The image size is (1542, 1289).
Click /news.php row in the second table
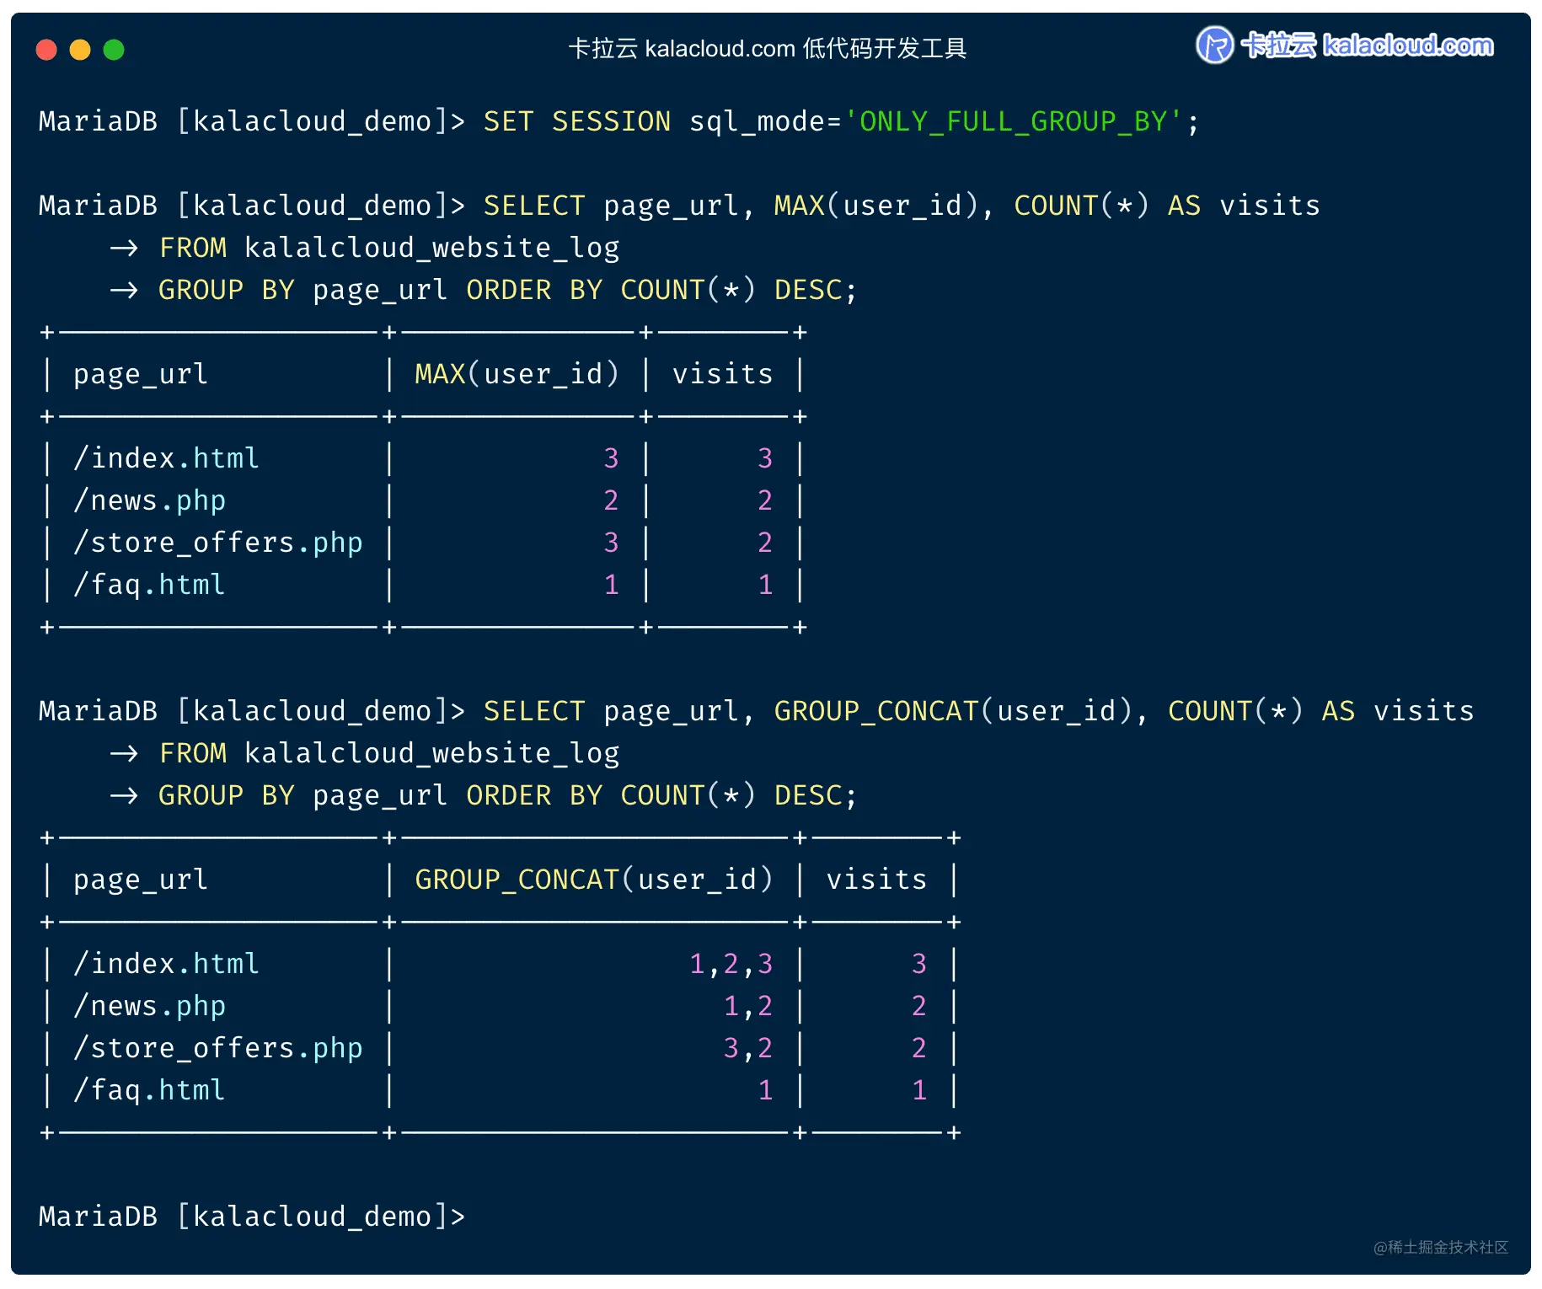point(501,1006)
